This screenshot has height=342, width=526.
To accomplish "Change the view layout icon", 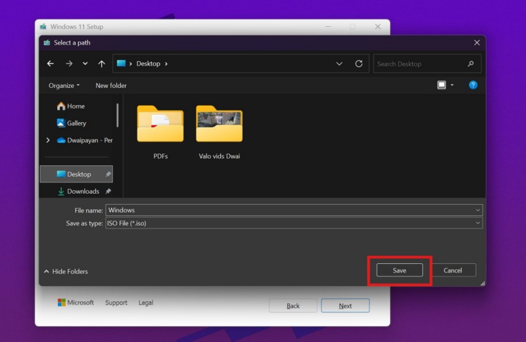I will pyautogui.click(x=442, y=85).
